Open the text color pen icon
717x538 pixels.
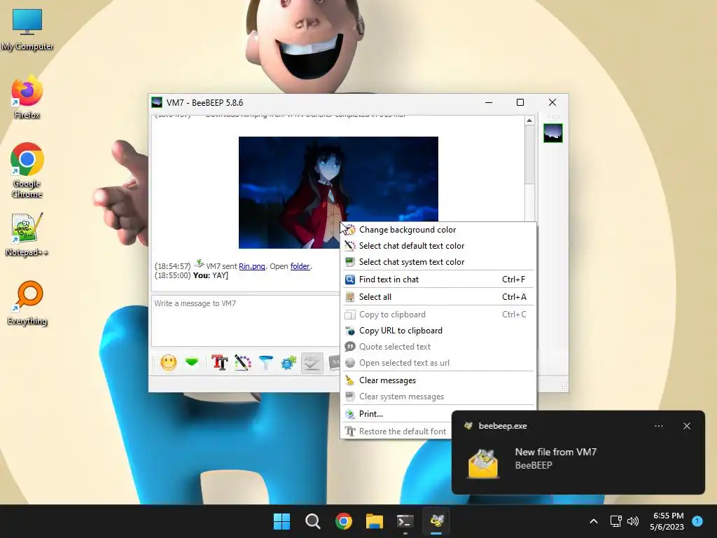pyautogui.click(x=243, y=363)
